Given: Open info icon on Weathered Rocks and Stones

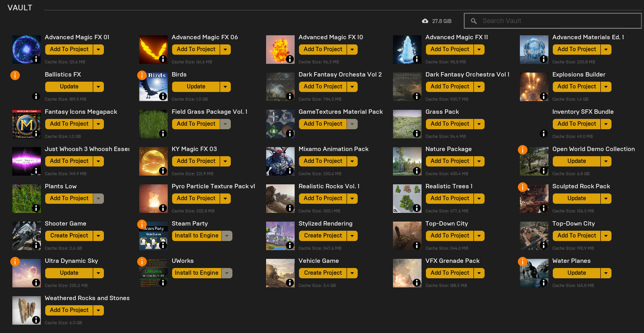Looking at the screenshot, I should tap(36, 320).
